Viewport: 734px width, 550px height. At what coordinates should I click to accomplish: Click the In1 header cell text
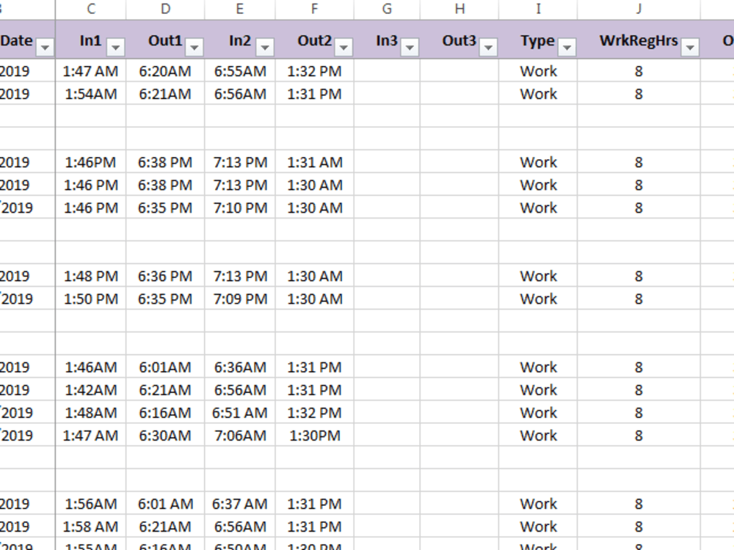tap(90, 40)
